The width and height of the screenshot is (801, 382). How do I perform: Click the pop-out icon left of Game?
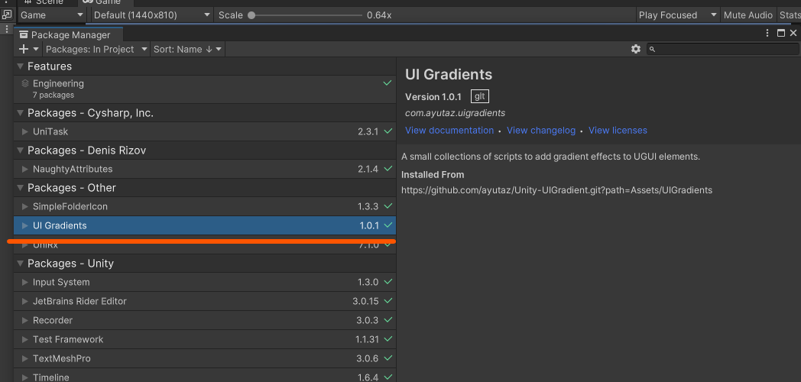pyautogui.click(x=7, y=15)
